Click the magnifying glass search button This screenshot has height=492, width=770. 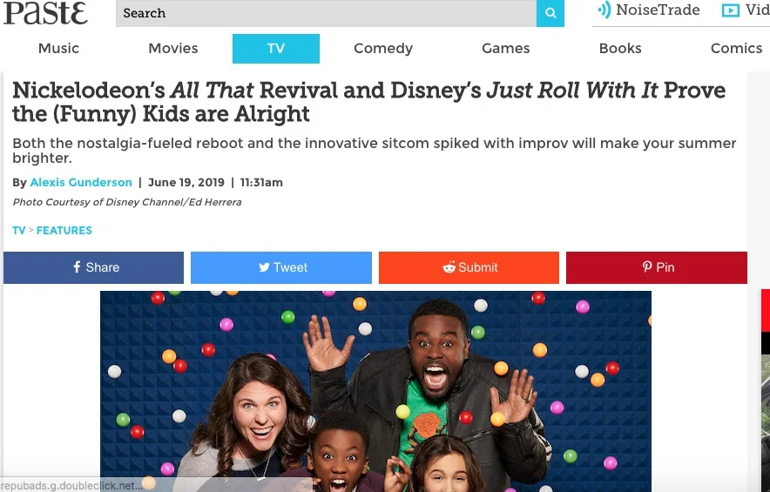coord(550,13)
